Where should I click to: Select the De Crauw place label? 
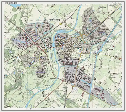9,17
